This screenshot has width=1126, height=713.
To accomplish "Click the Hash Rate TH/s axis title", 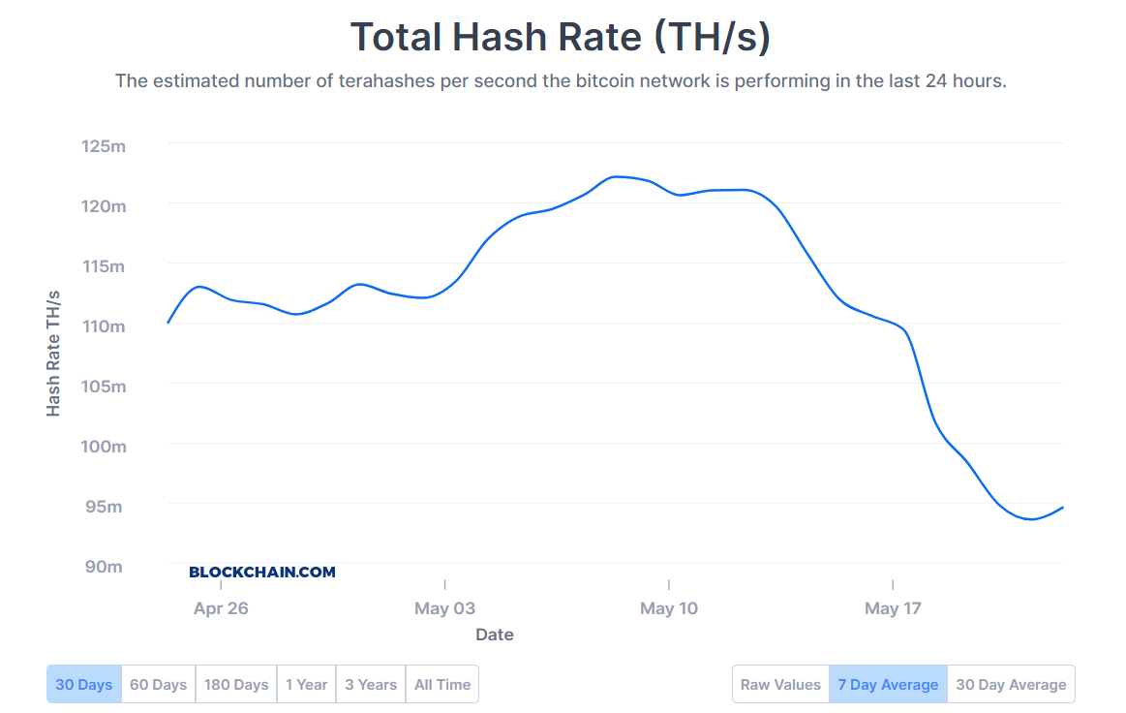I will point(53,354).
